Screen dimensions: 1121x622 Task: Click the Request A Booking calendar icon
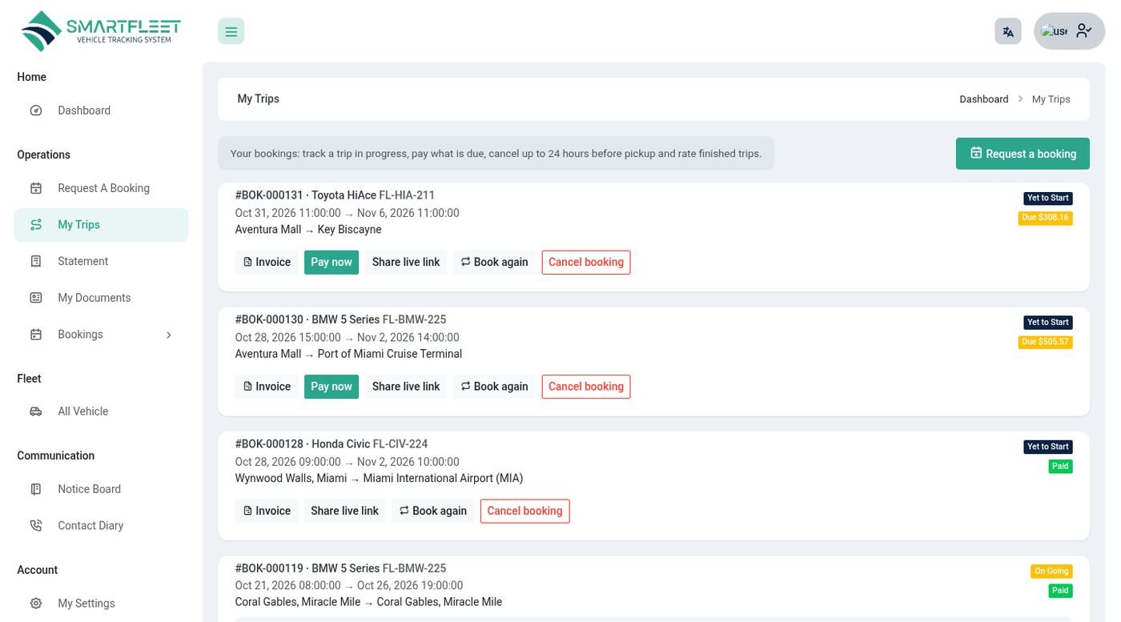pos(36,188)
